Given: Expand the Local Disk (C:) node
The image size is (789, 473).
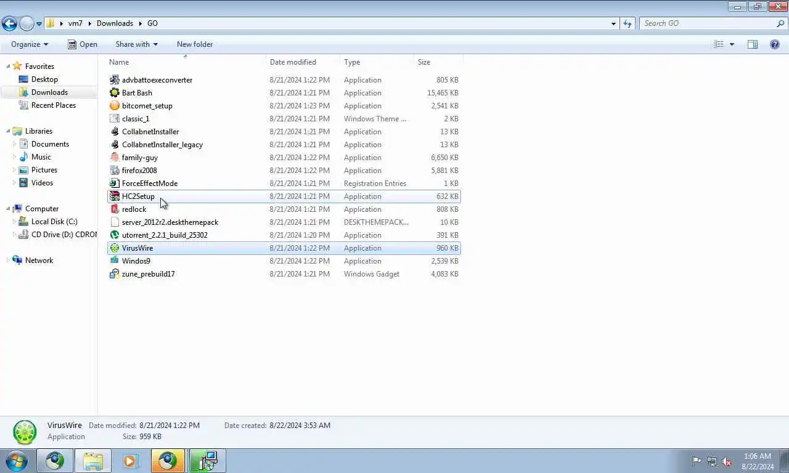Looking at the screenshot, I should [15, 222].
